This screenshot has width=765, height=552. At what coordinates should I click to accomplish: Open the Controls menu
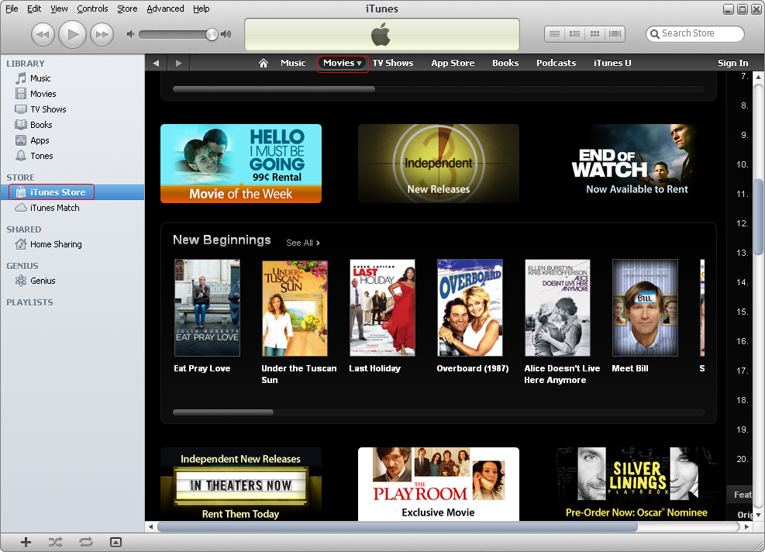(92, 9)
